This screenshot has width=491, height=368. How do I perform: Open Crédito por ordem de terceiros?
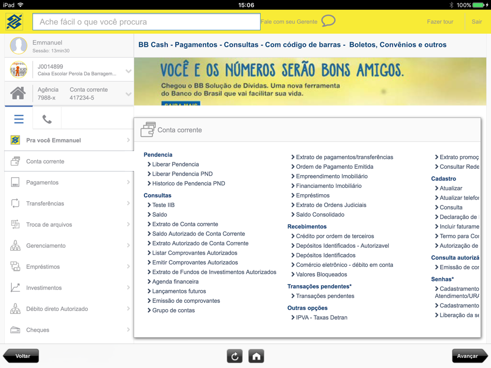pos(335,236)
